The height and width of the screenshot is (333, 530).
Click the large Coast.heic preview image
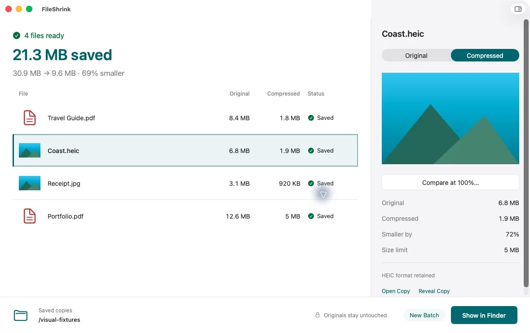tap(450, 118)
